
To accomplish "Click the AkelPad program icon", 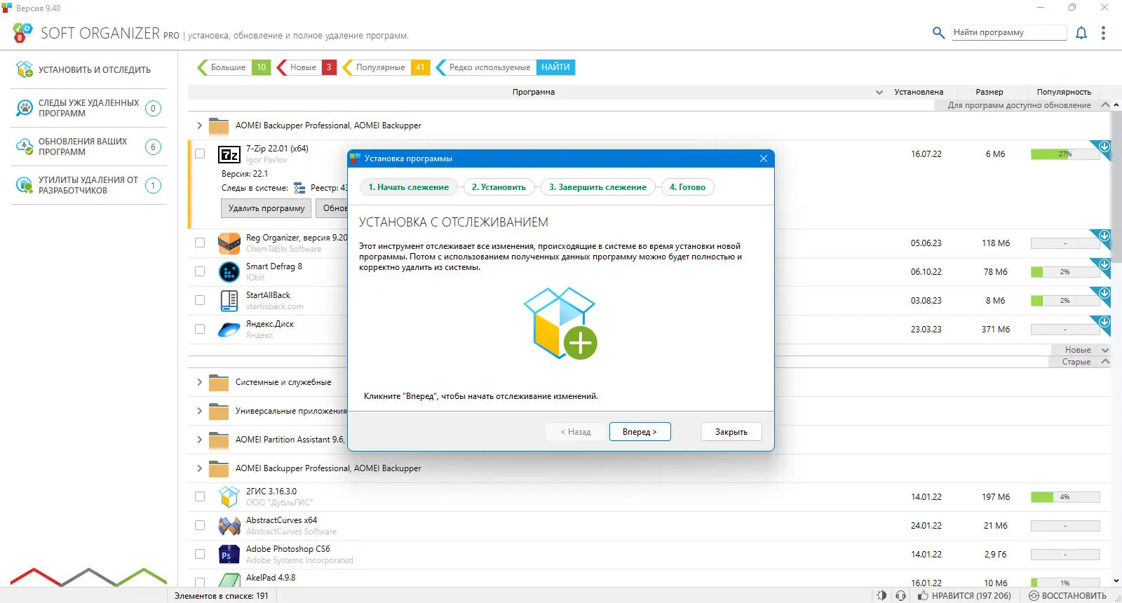I will [x=229, y=581].
